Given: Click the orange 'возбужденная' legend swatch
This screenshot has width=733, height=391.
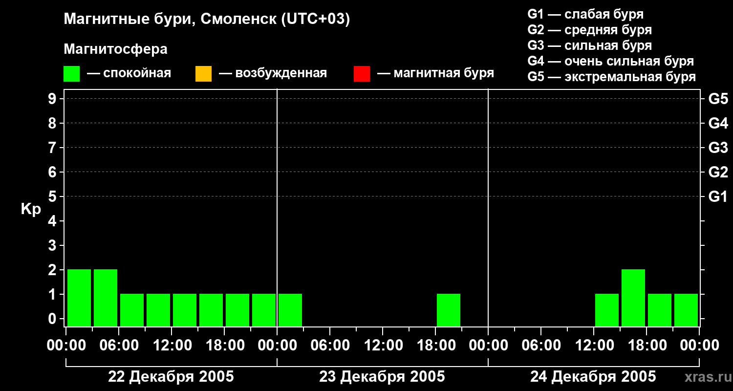Looking at the screenshot, I should coord(203,74).
